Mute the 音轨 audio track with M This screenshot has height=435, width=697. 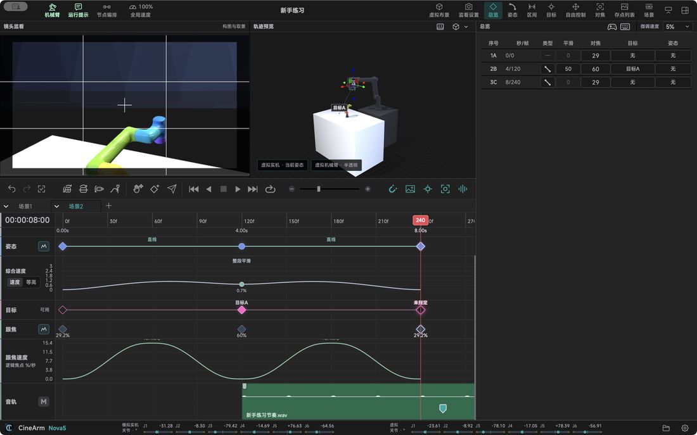tap(44, 401)
